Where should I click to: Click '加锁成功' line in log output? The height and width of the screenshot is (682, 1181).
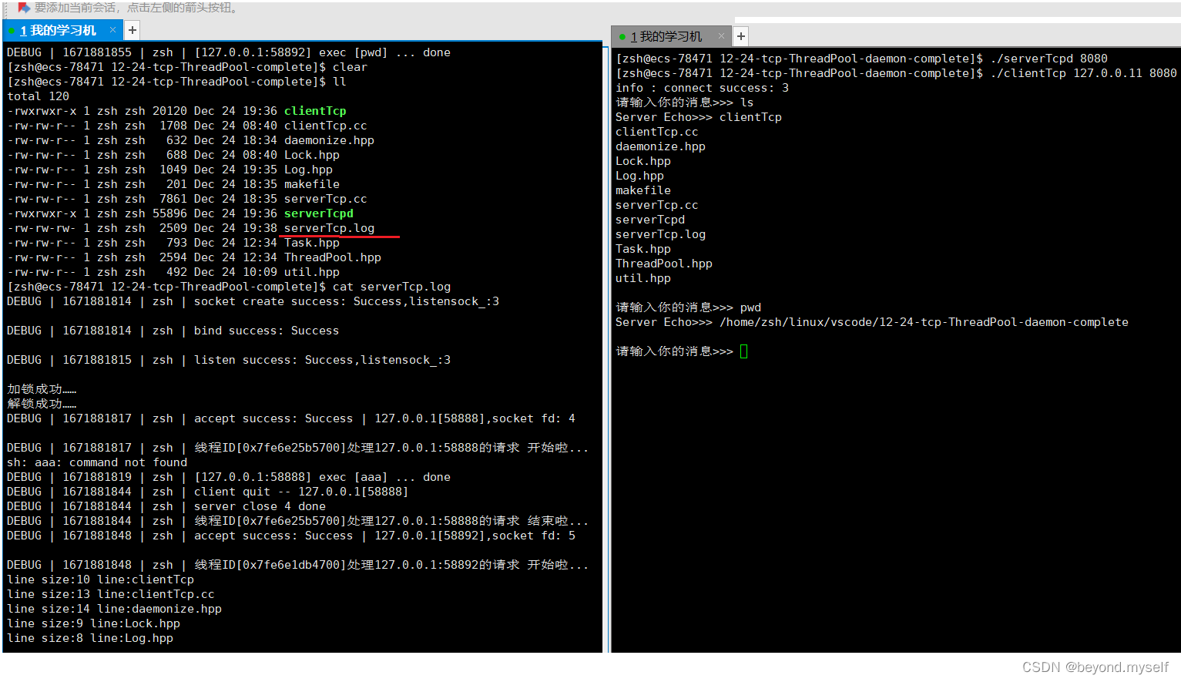coord(42,389)
